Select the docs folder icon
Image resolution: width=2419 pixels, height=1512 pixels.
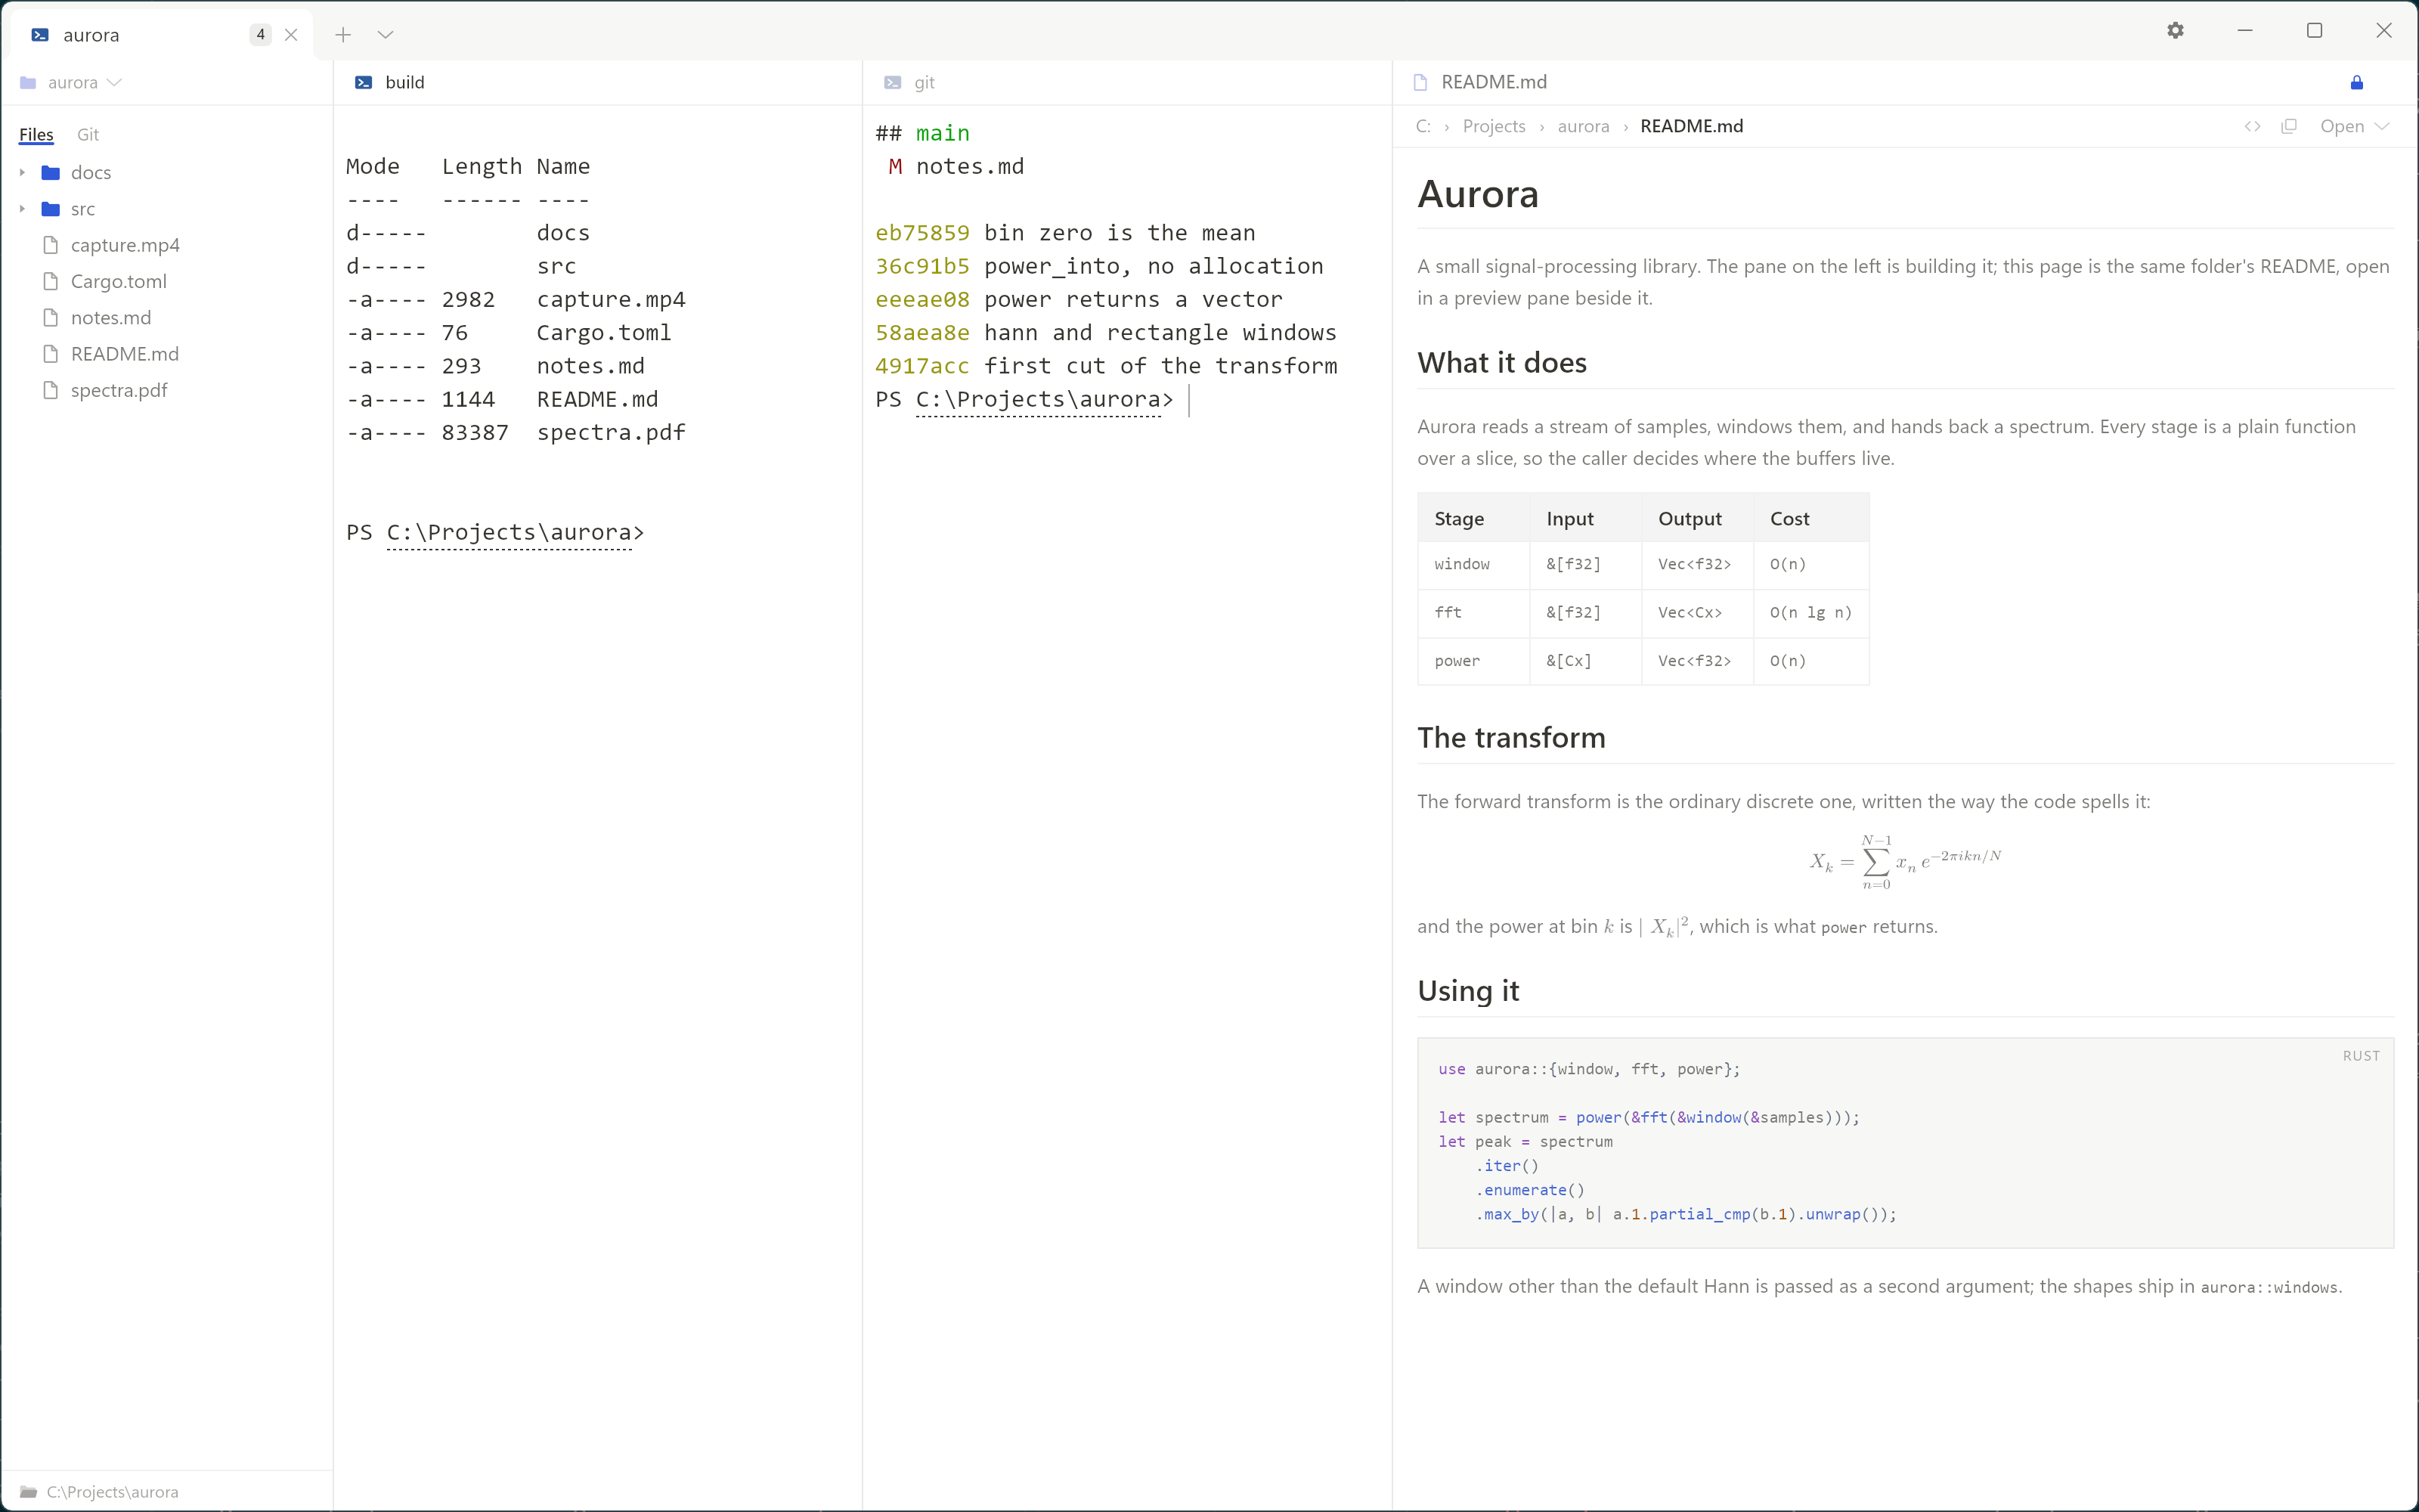point(51,173)
